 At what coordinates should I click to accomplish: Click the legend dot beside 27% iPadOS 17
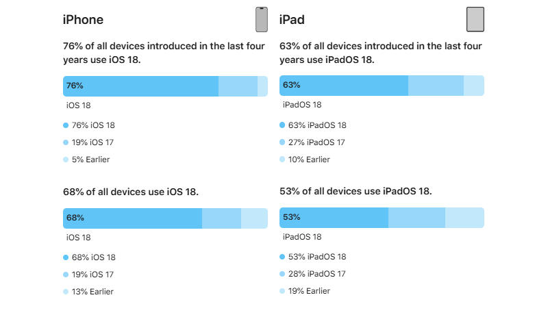tap(282, 142)
